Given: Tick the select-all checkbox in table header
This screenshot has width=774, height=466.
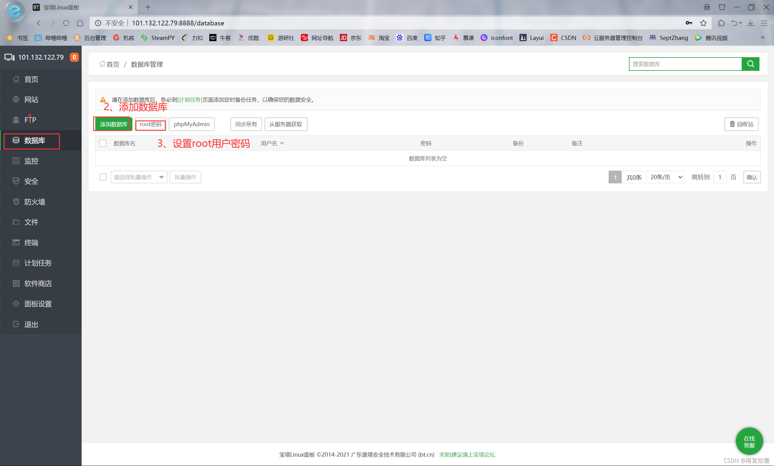Looking at the screenshot, I should [103, 143].
